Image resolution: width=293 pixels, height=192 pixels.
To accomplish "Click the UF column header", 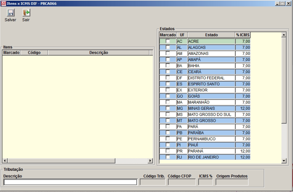I will click(x=182, y=35).
